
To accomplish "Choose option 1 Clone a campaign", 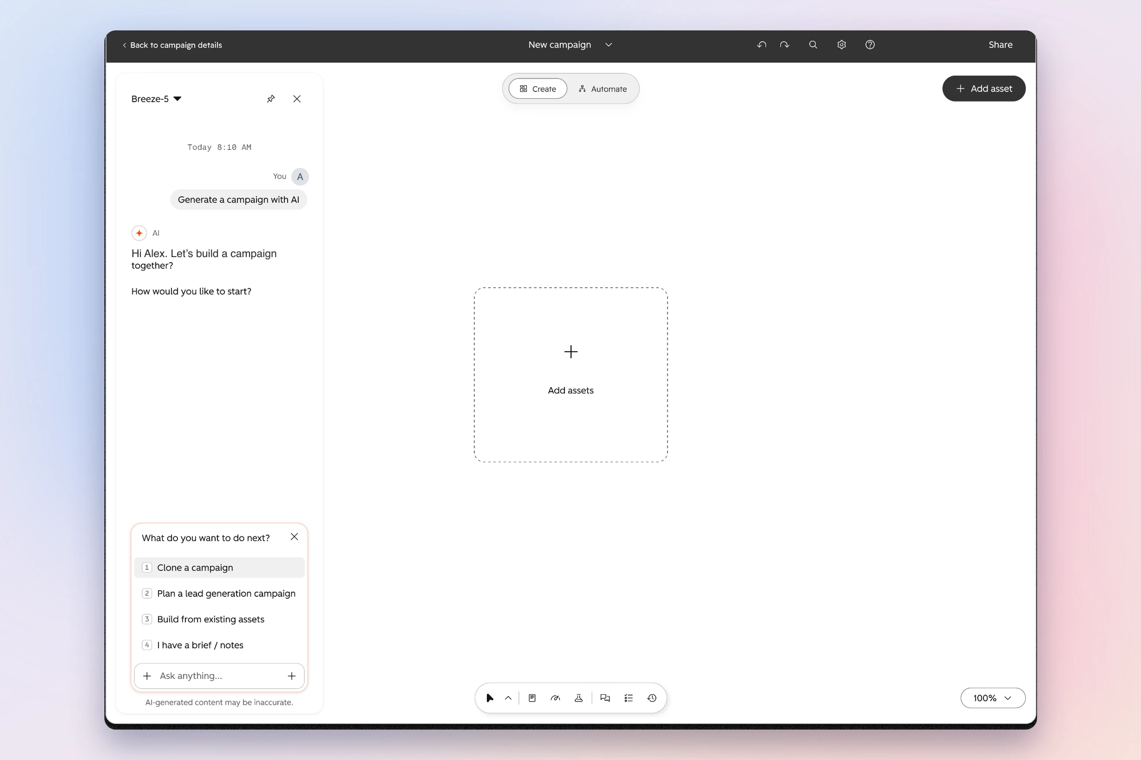I will point(219,567).
